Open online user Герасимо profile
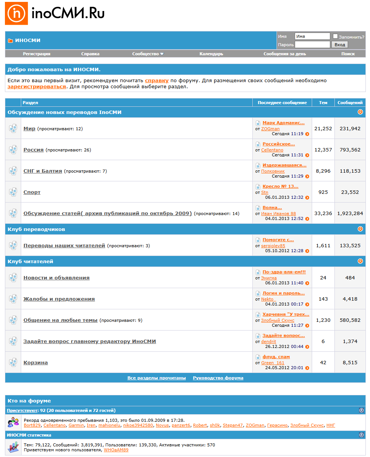Image resolution: width=370 pixels, height=457 pixels. (277, 425)
